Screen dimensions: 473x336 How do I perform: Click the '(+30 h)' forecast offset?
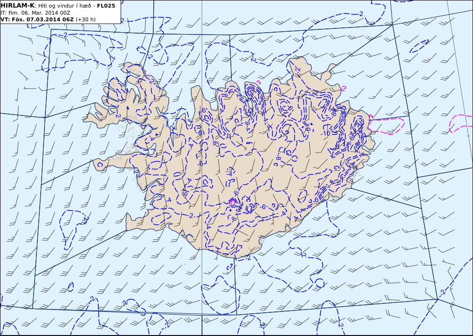pyautogui.click(x=85, y=19)
